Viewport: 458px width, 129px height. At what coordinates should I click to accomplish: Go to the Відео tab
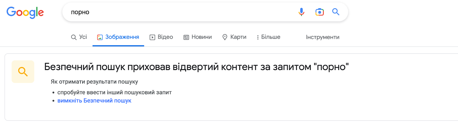(x=161, y=37)
